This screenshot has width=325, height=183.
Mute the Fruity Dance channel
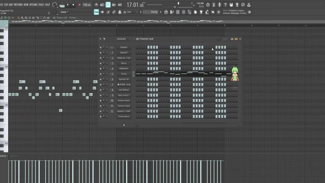(x=101, y=116)
